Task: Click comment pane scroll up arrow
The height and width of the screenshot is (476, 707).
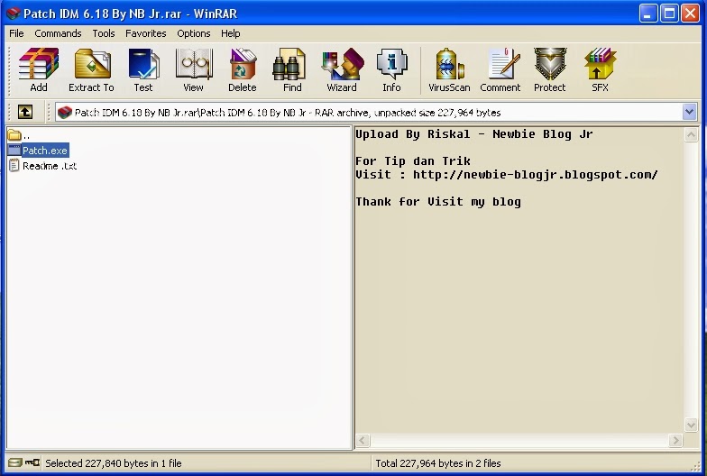Action: coord(691,134)
